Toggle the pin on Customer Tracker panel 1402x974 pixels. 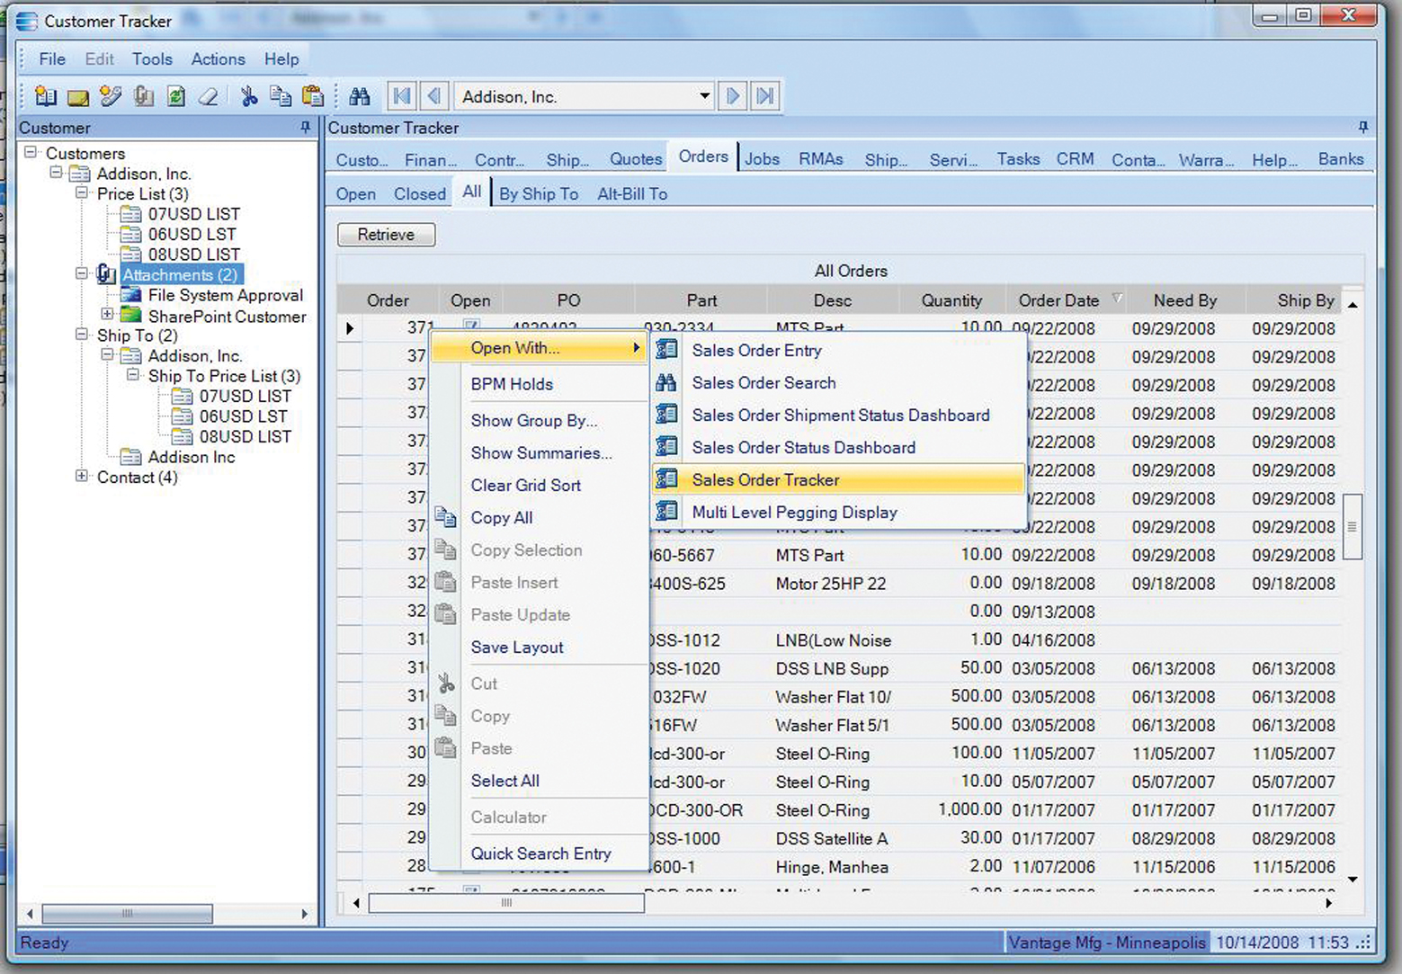[x=1363, y=128]
